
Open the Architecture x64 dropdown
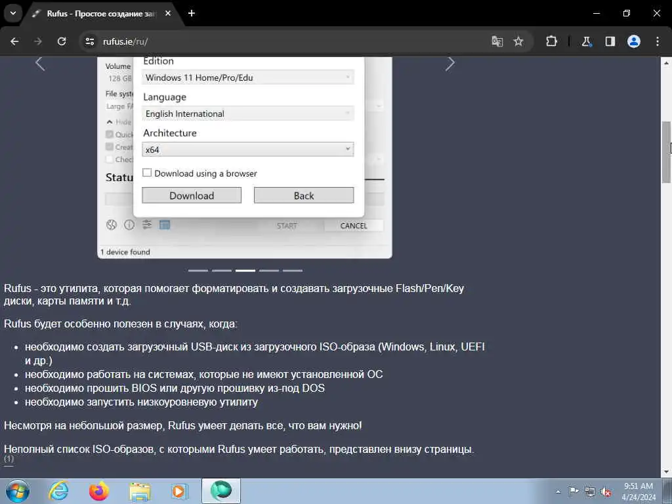(x=247, y=150)
